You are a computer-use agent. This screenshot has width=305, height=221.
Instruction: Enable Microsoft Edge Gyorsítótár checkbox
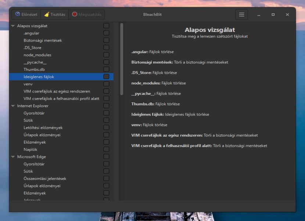(106, 164)
